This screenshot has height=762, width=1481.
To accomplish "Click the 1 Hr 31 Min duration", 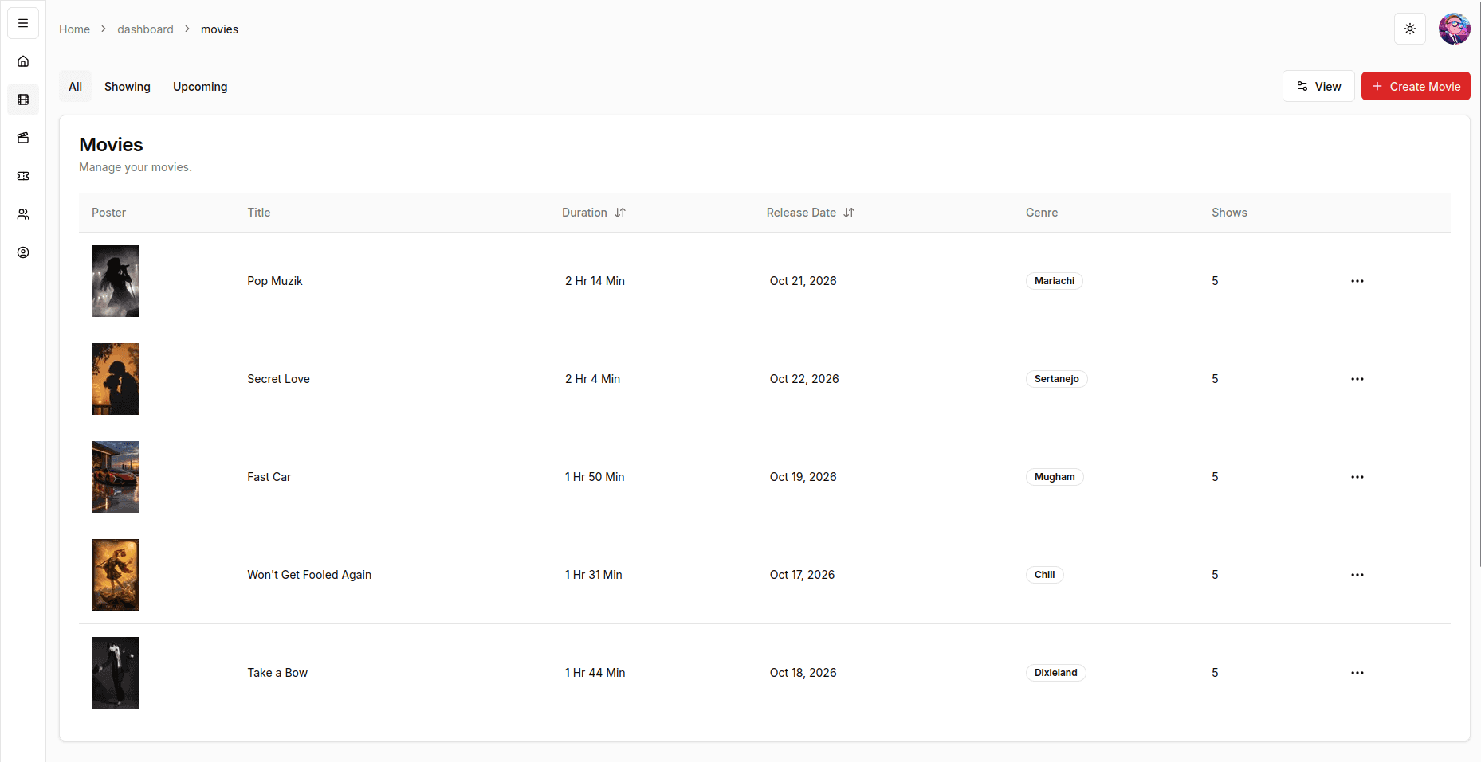I will (x=594, y=575).
